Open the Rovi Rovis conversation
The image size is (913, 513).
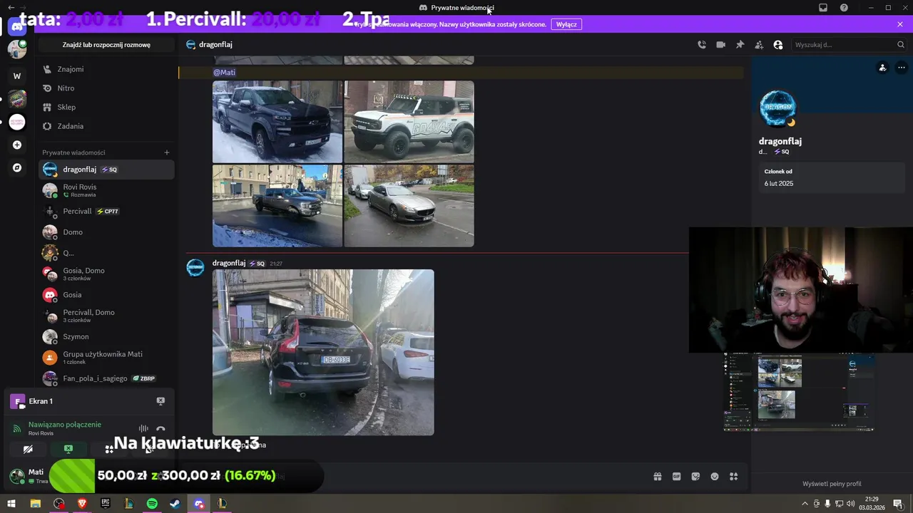[106, 190]
